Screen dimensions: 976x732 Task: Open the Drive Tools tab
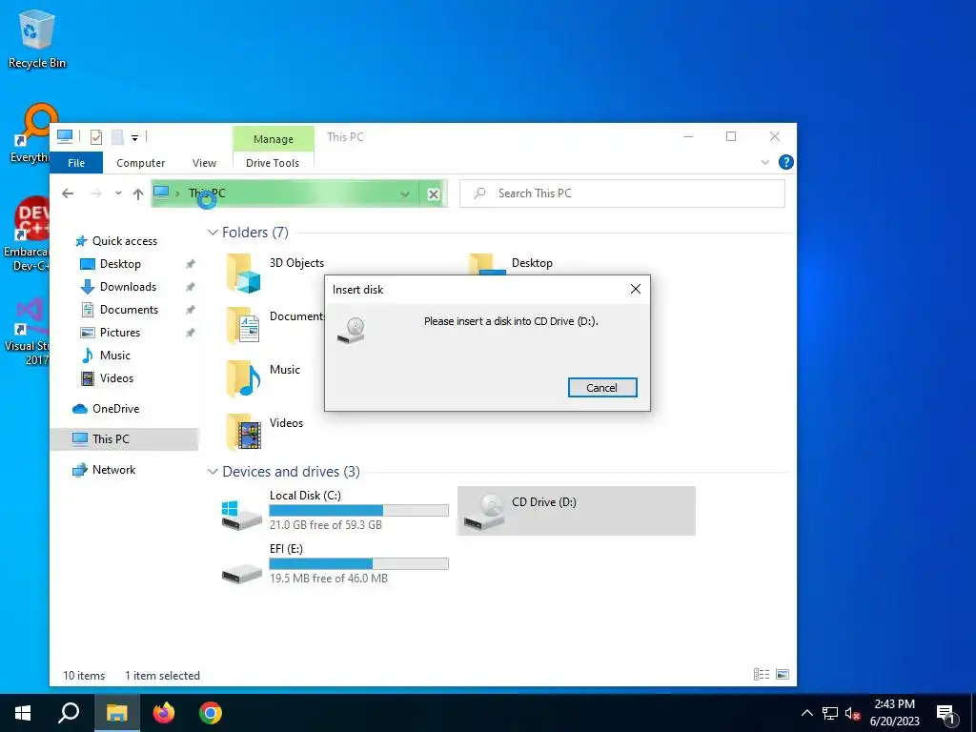pos(272,163)
